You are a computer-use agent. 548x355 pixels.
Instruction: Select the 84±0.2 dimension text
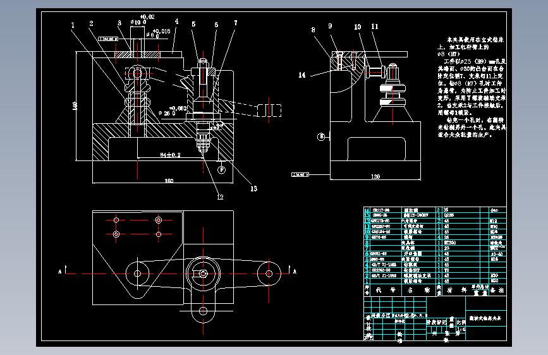tap(171, 155)
